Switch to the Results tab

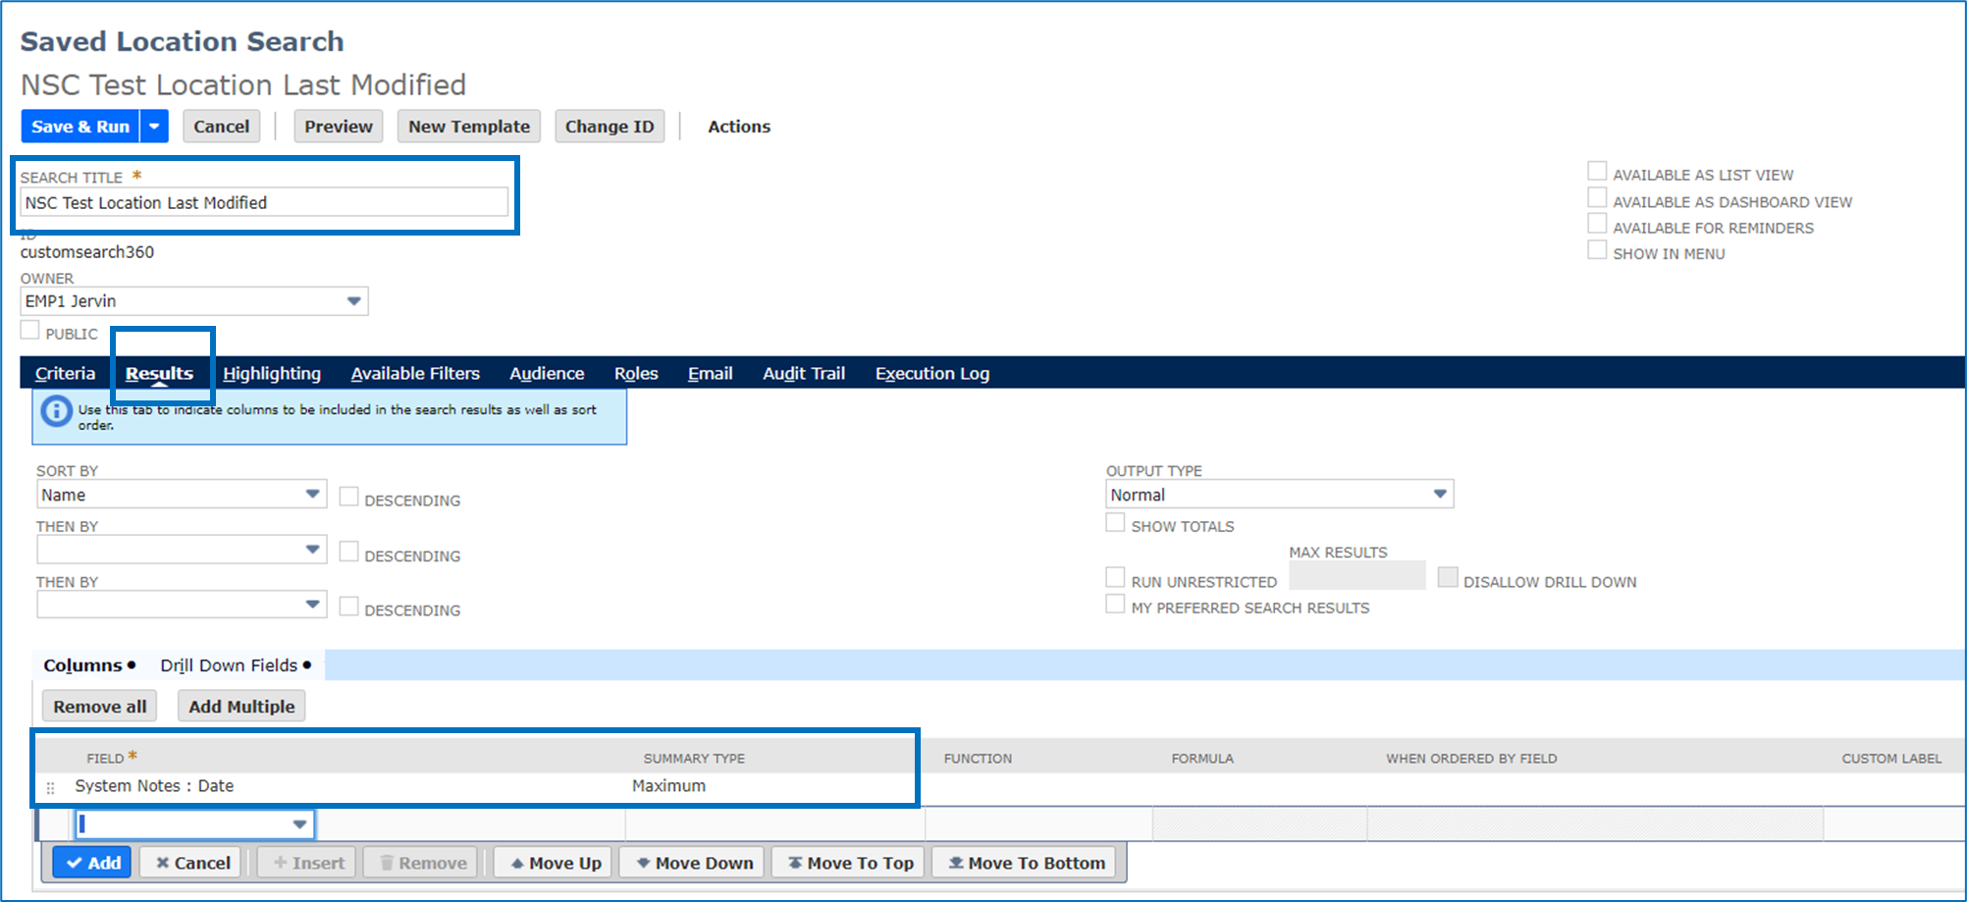tap(159, 373)
